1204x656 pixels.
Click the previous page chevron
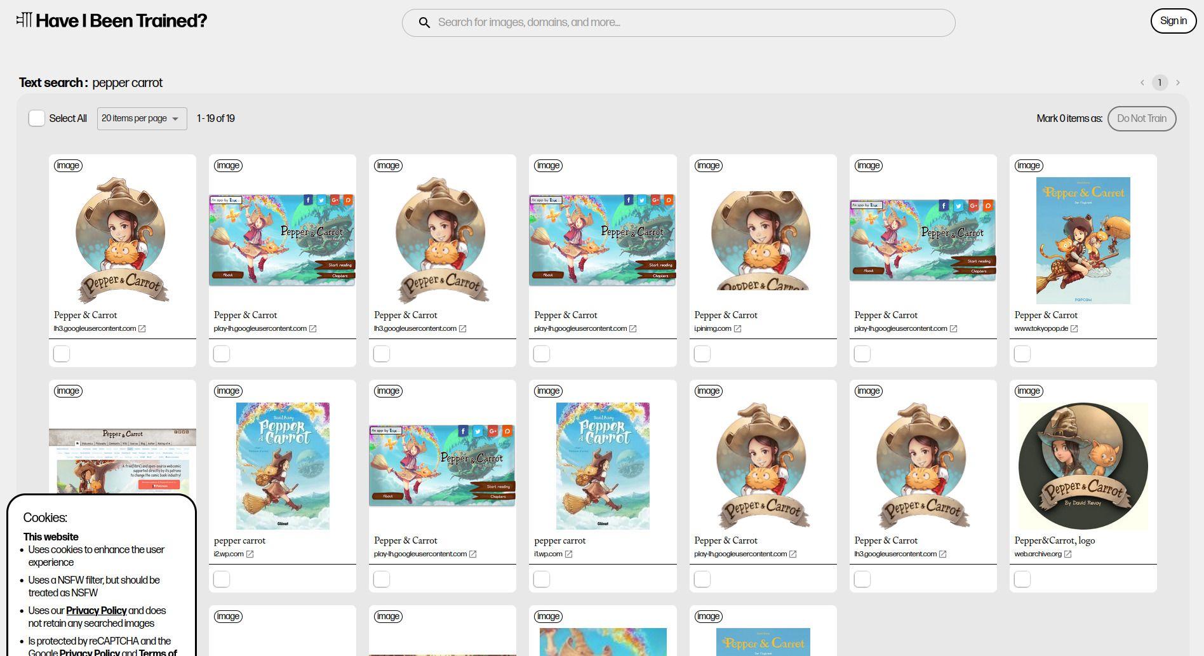[1142, 83]
